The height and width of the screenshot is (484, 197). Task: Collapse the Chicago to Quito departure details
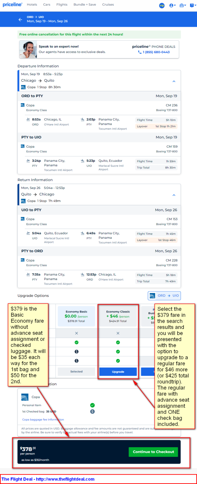click(x=174, y=81)
